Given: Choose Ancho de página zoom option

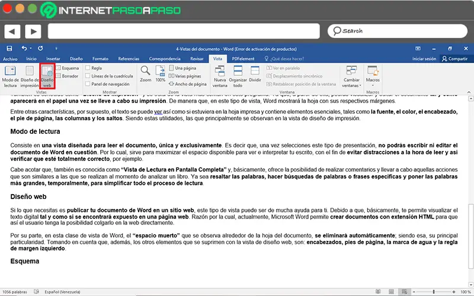Looking at the screenshot, I should click(188, 84).
